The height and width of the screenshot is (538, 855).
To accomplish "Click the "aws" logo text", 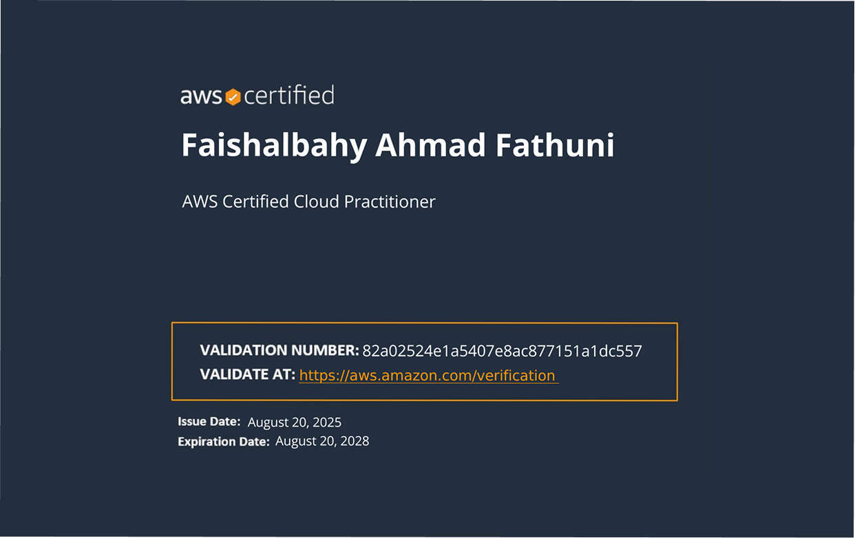I will (200, 97).
